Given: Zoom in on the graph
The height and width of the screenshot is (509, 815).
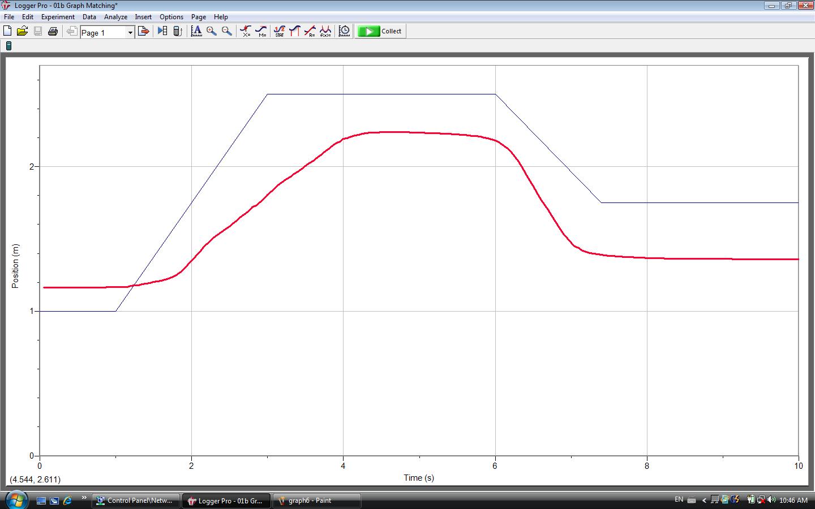Looking at the screenshot, I should tap(212, 31).
